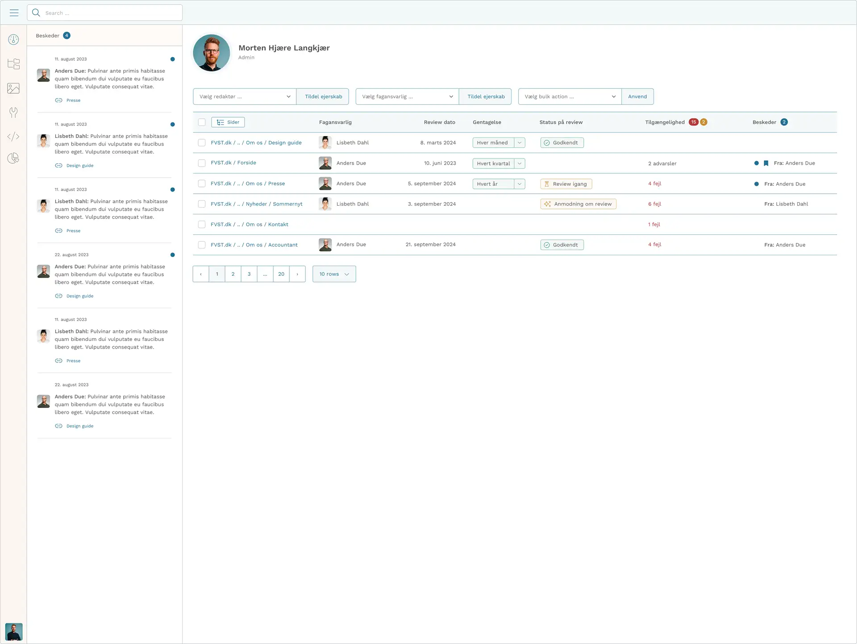
Task: Go to next page arrow
Action: [297, 274]
